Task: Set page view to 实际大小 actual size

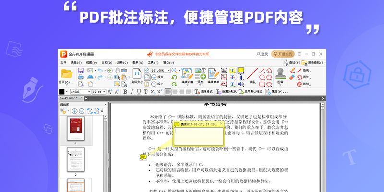Action: pos(137,76)
